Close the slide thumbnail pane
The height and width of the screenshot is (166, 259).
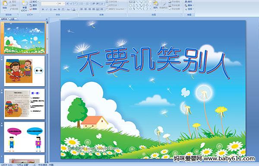click(47, 19)
